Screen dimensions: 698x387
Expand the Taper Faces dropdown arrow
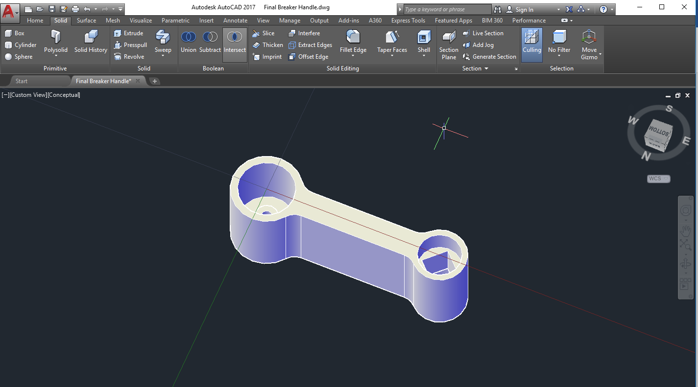pos(392,56)
